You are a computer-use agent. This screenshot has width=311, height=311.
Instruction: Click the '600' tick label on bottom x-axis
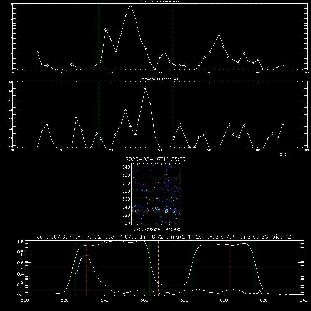(x=224, y=300)
